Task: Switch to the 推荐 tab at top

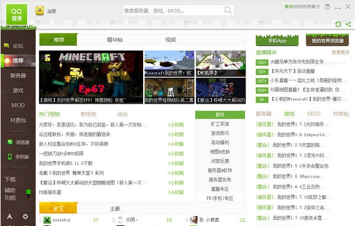Action: [x=59, y=40]
